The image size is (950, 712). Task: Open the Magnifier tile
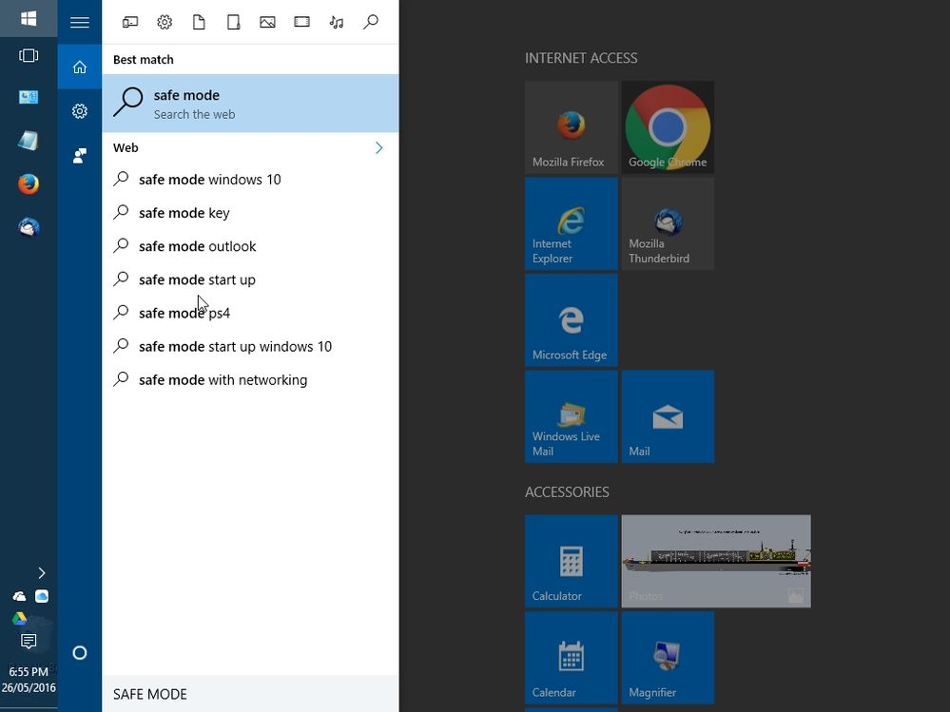point(668,658)
